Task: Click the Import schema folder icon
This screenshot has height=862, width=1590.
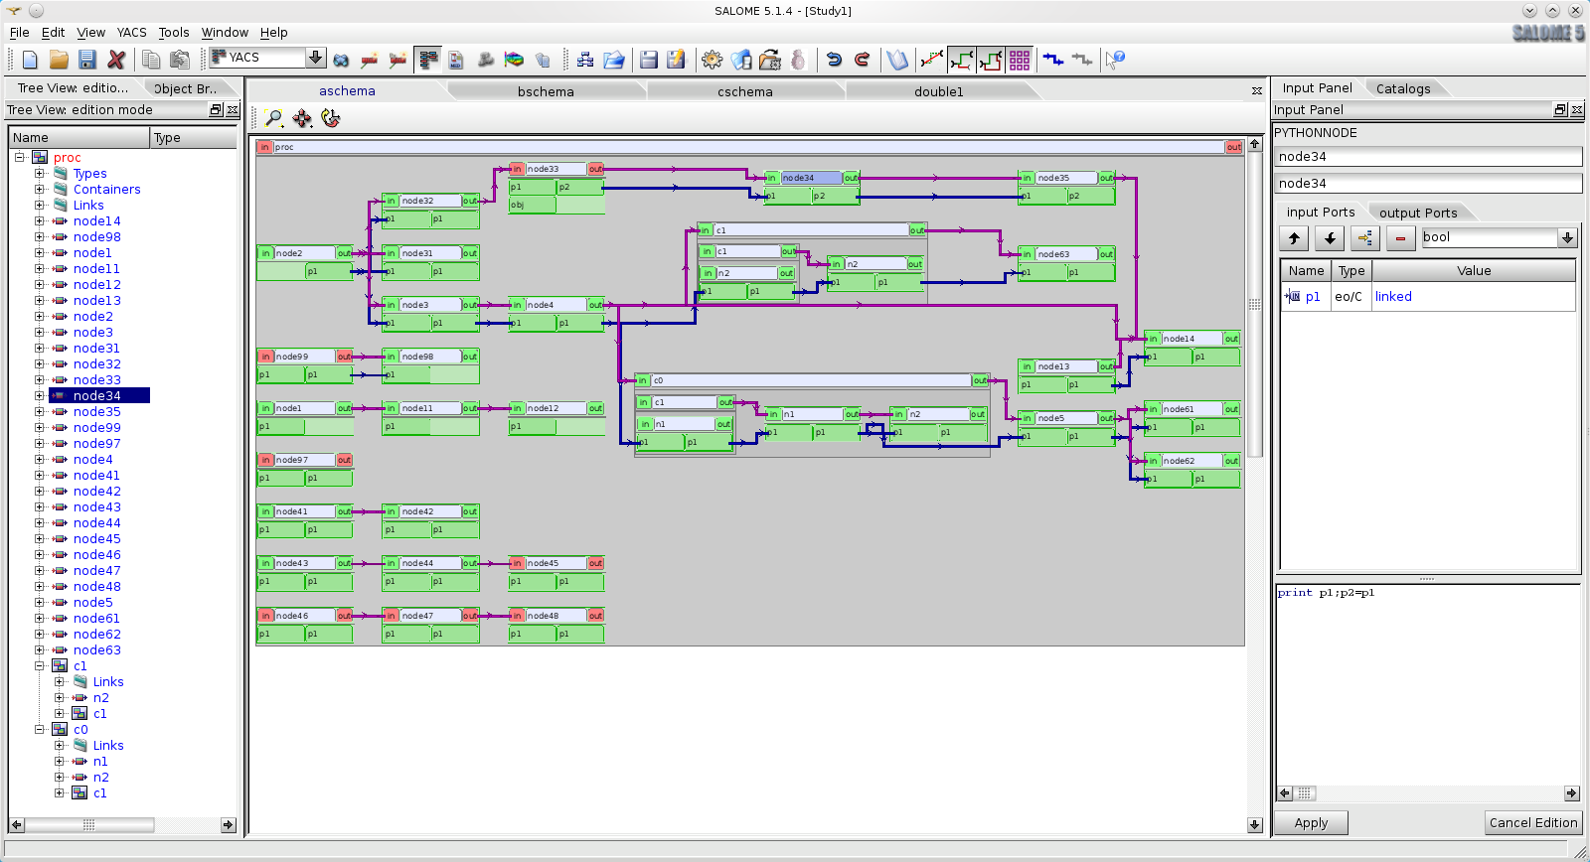Action: click(614, 60)
